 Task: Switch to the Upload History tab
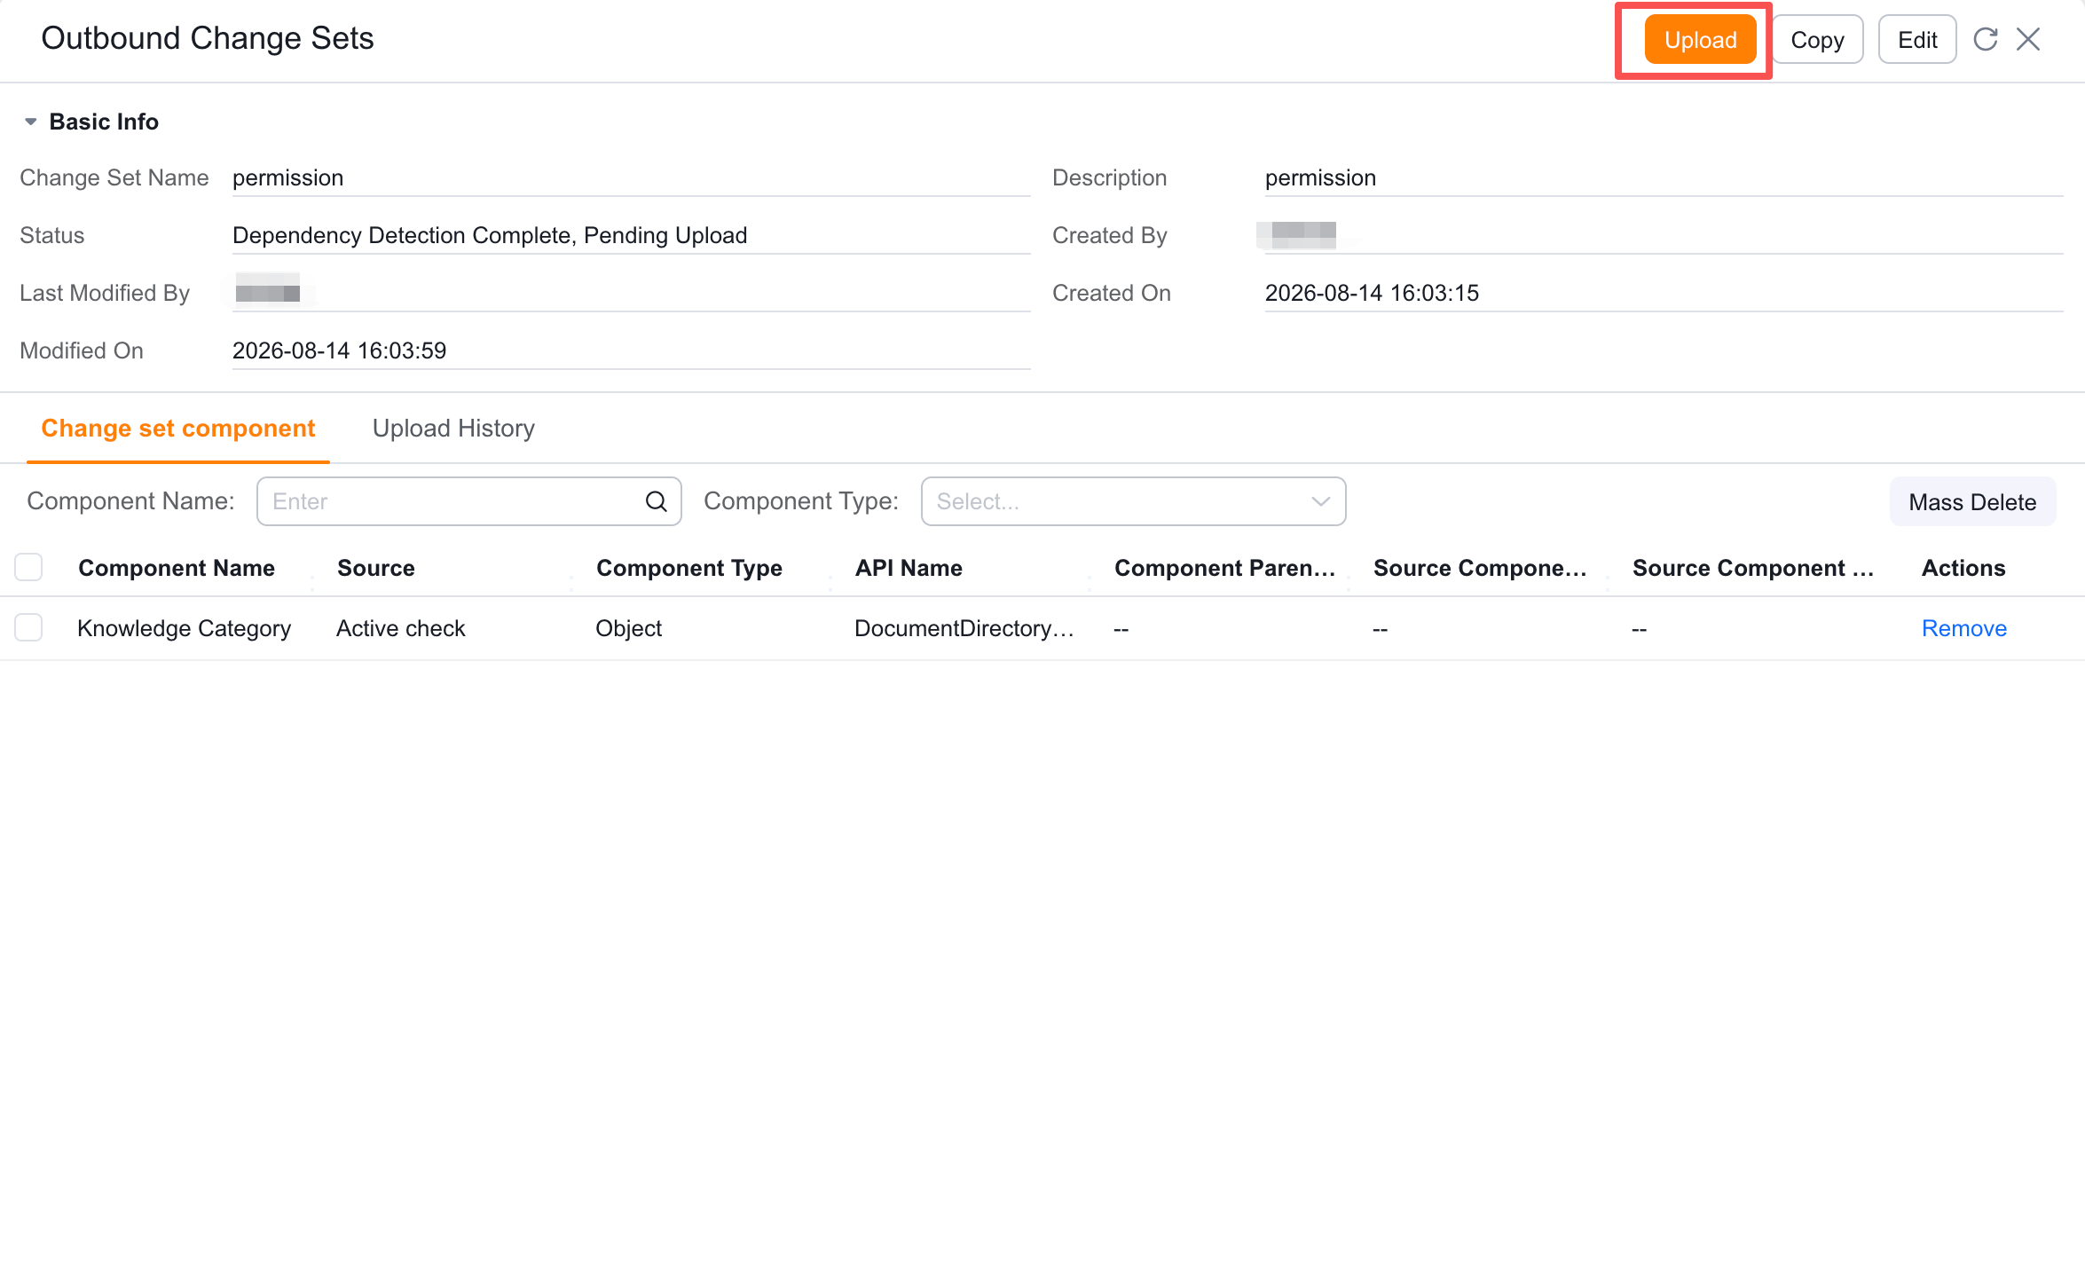coord(453,428)
